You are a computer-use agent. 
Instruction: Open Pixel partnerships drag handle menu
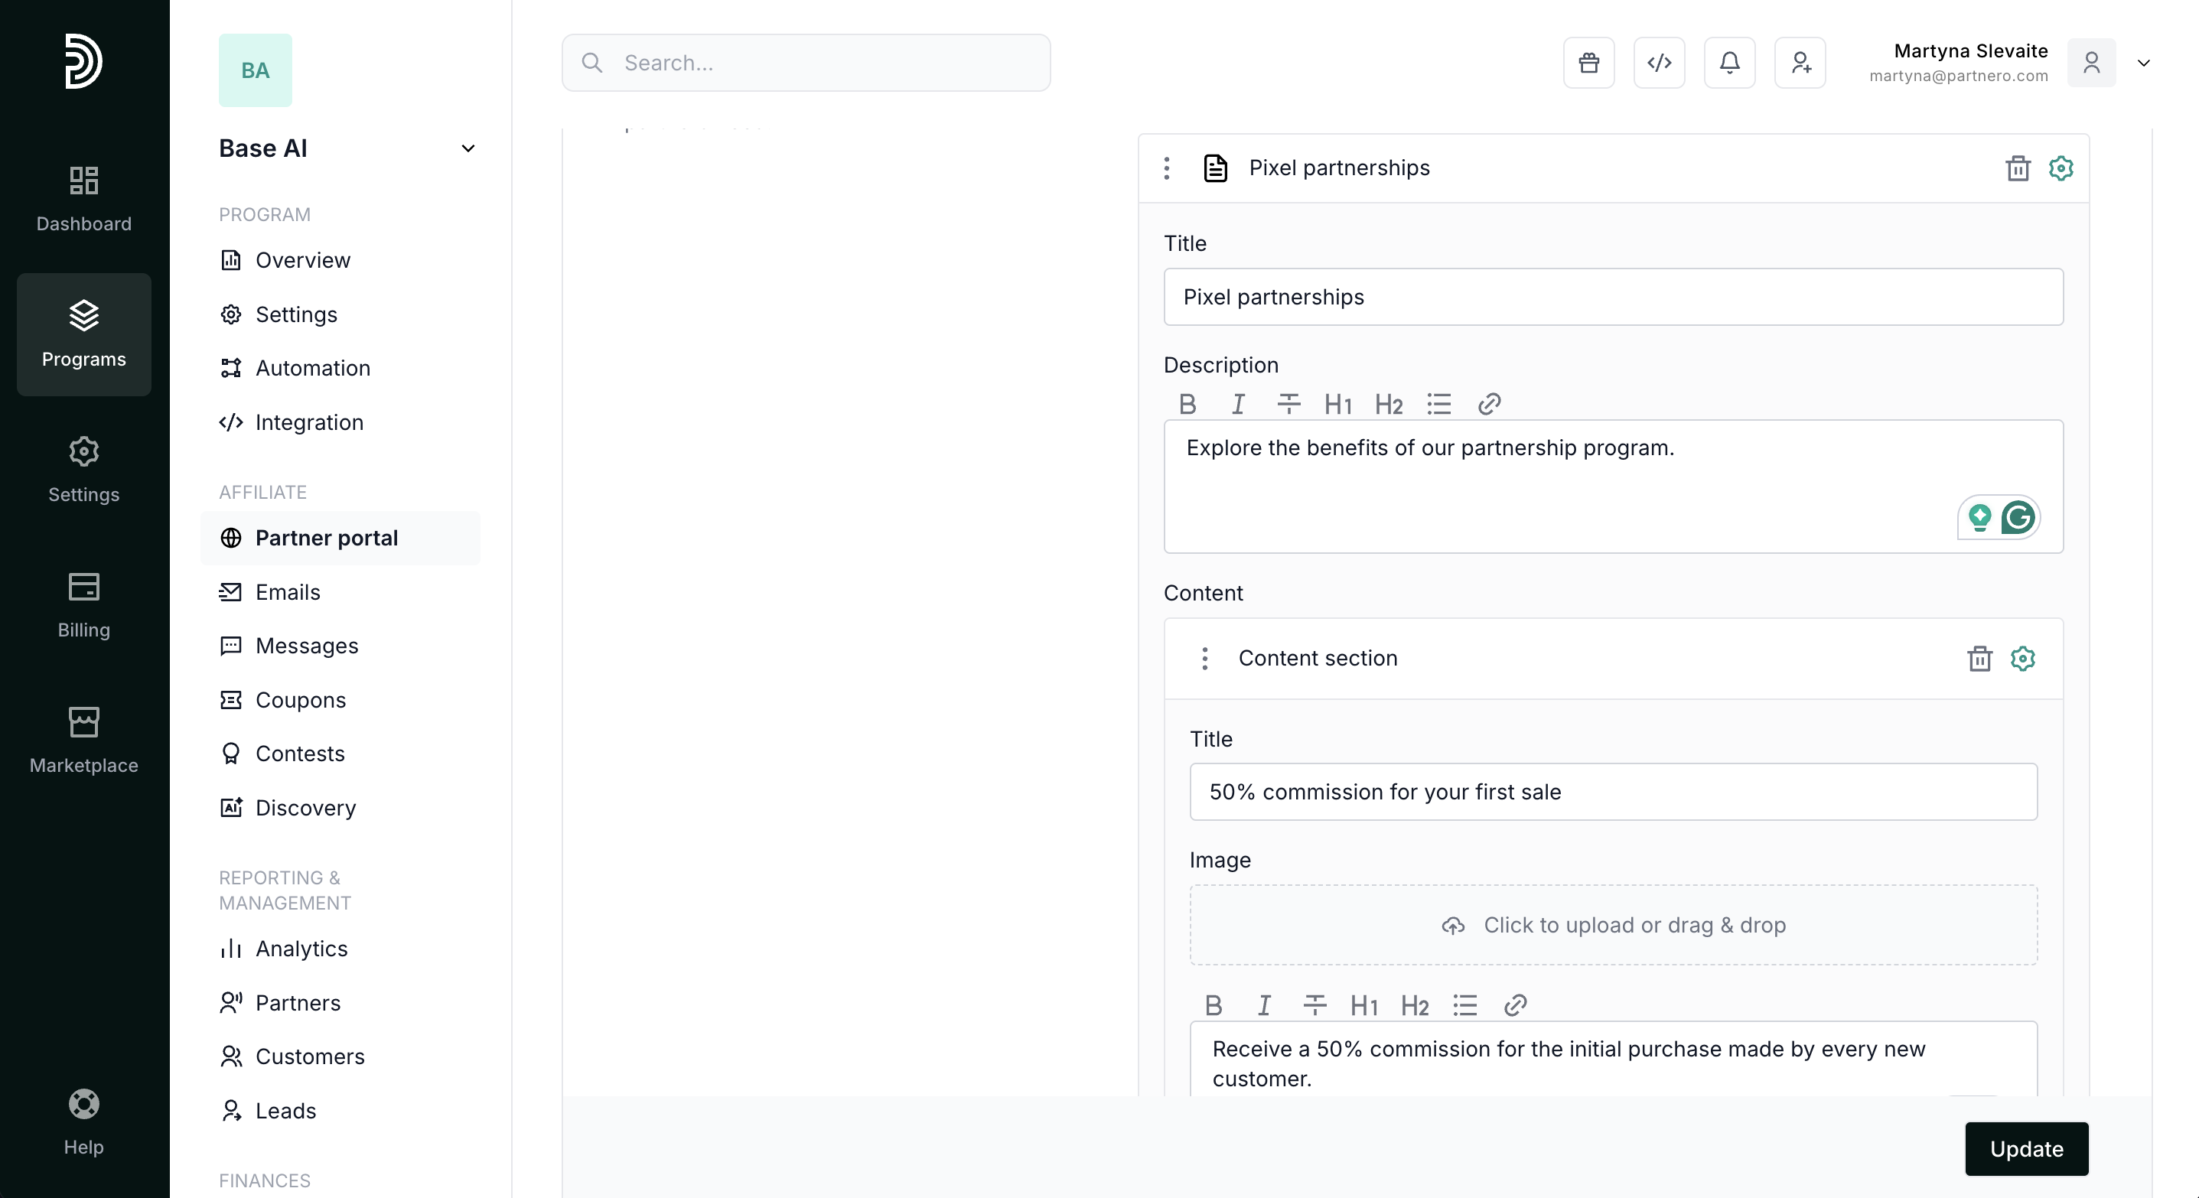click(x=1166, y=168)
